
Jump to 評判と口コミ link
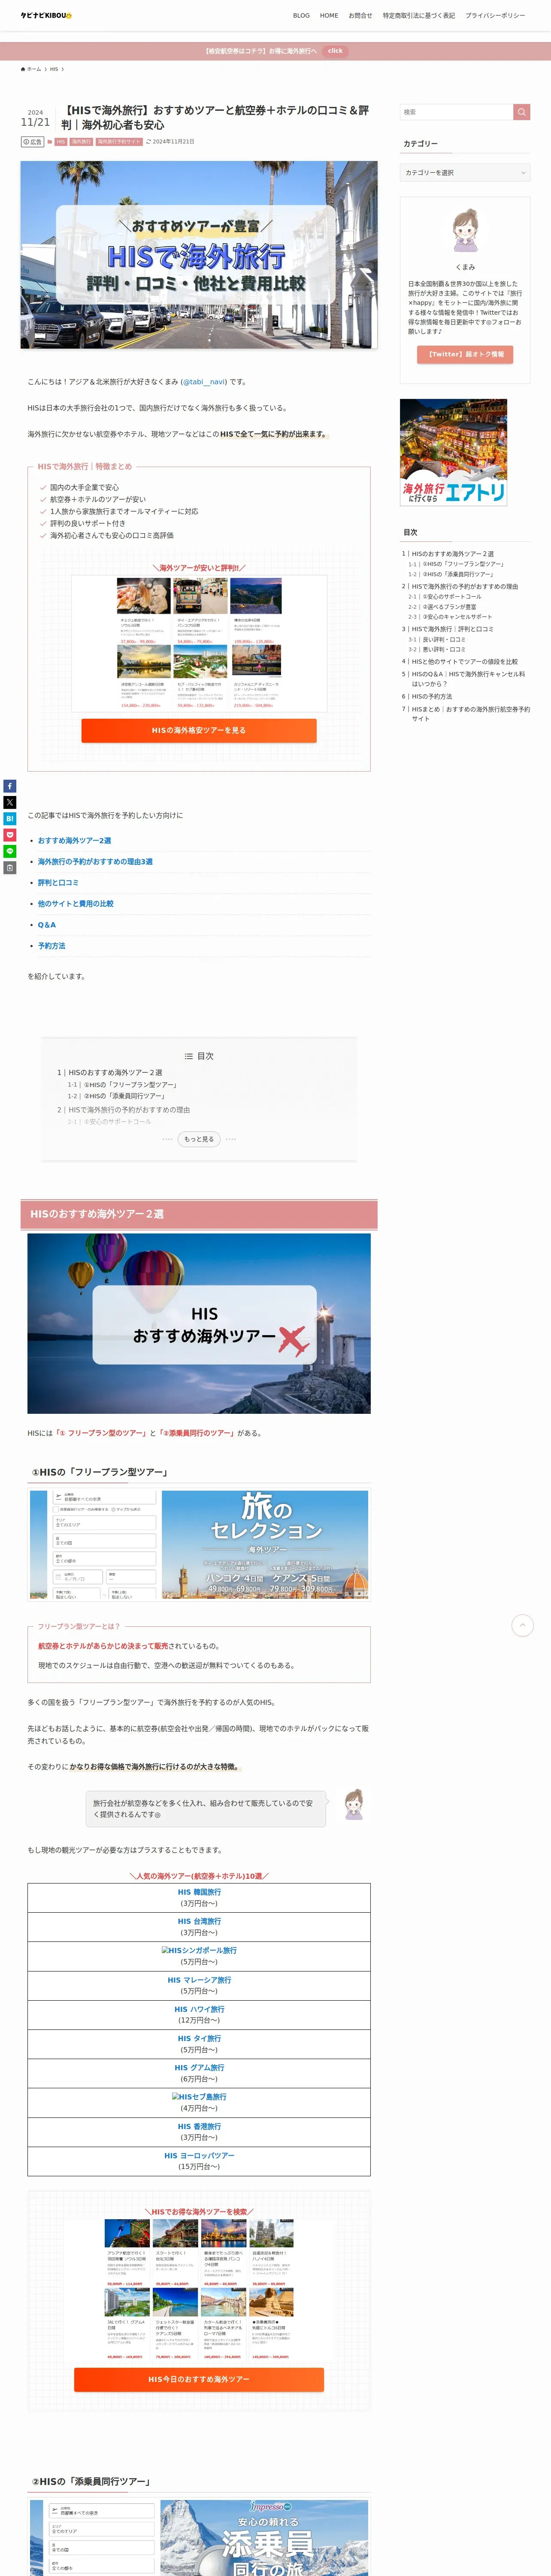(58, 883)
